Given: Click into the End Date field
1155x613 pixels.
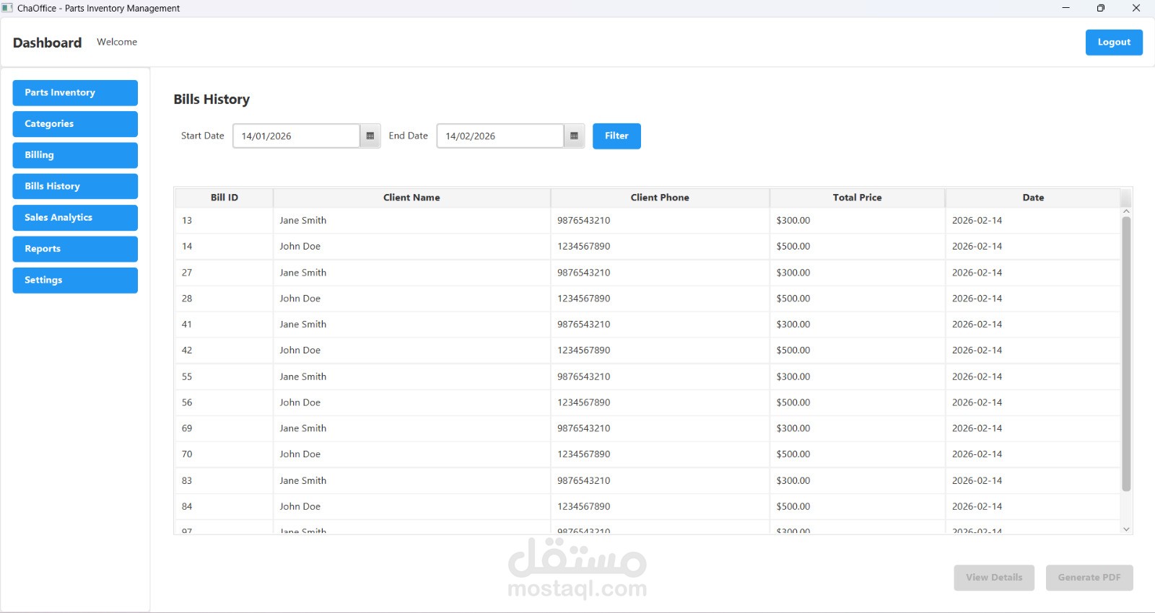Looking at the screenshot, I should (500, 136).
